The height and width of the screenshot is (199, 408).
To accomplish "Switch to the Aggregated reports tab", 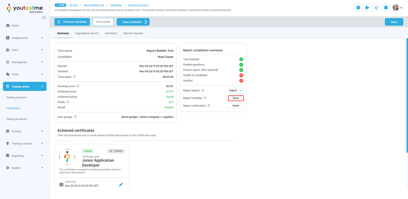I will [x=87, y=33].
